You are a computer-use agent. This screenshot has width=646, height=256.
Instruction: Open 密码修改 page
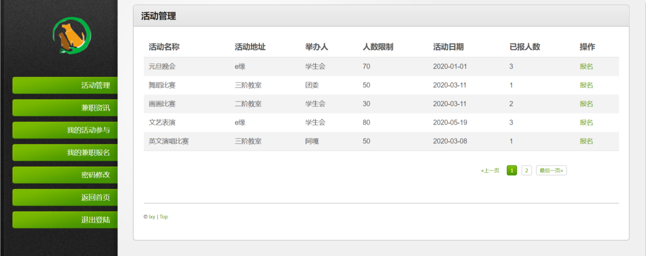[x=65, y=175]
